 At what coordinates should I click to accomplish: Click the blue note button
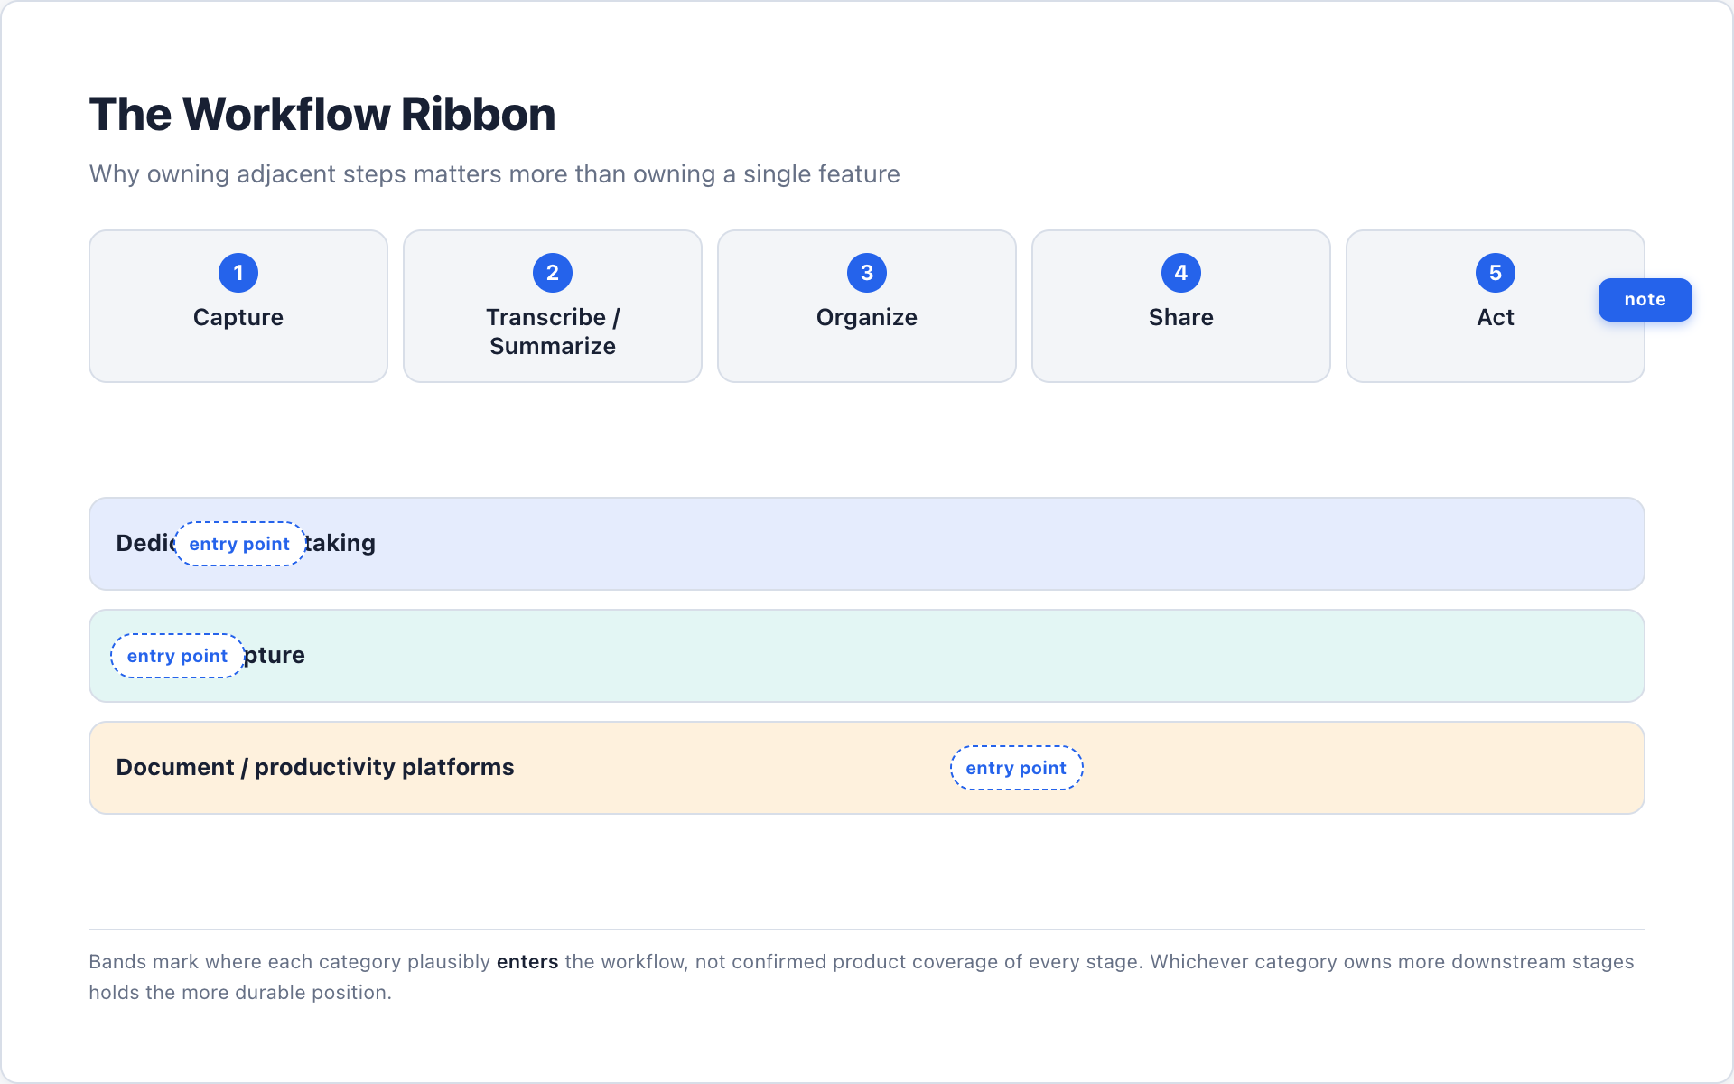click(1645, 300)
